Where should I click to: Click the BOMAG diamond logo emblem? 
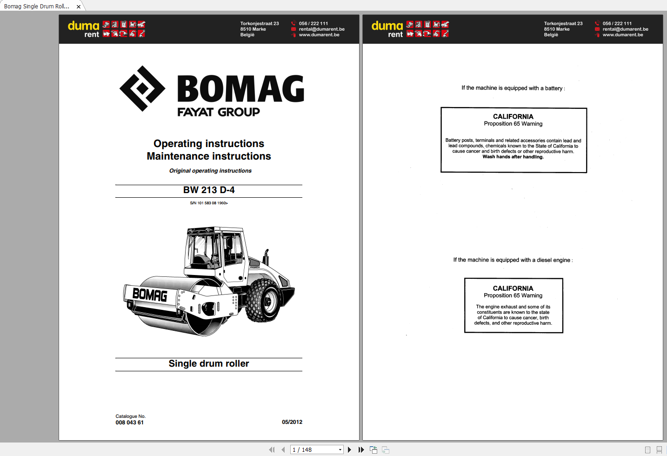[142, 88]
